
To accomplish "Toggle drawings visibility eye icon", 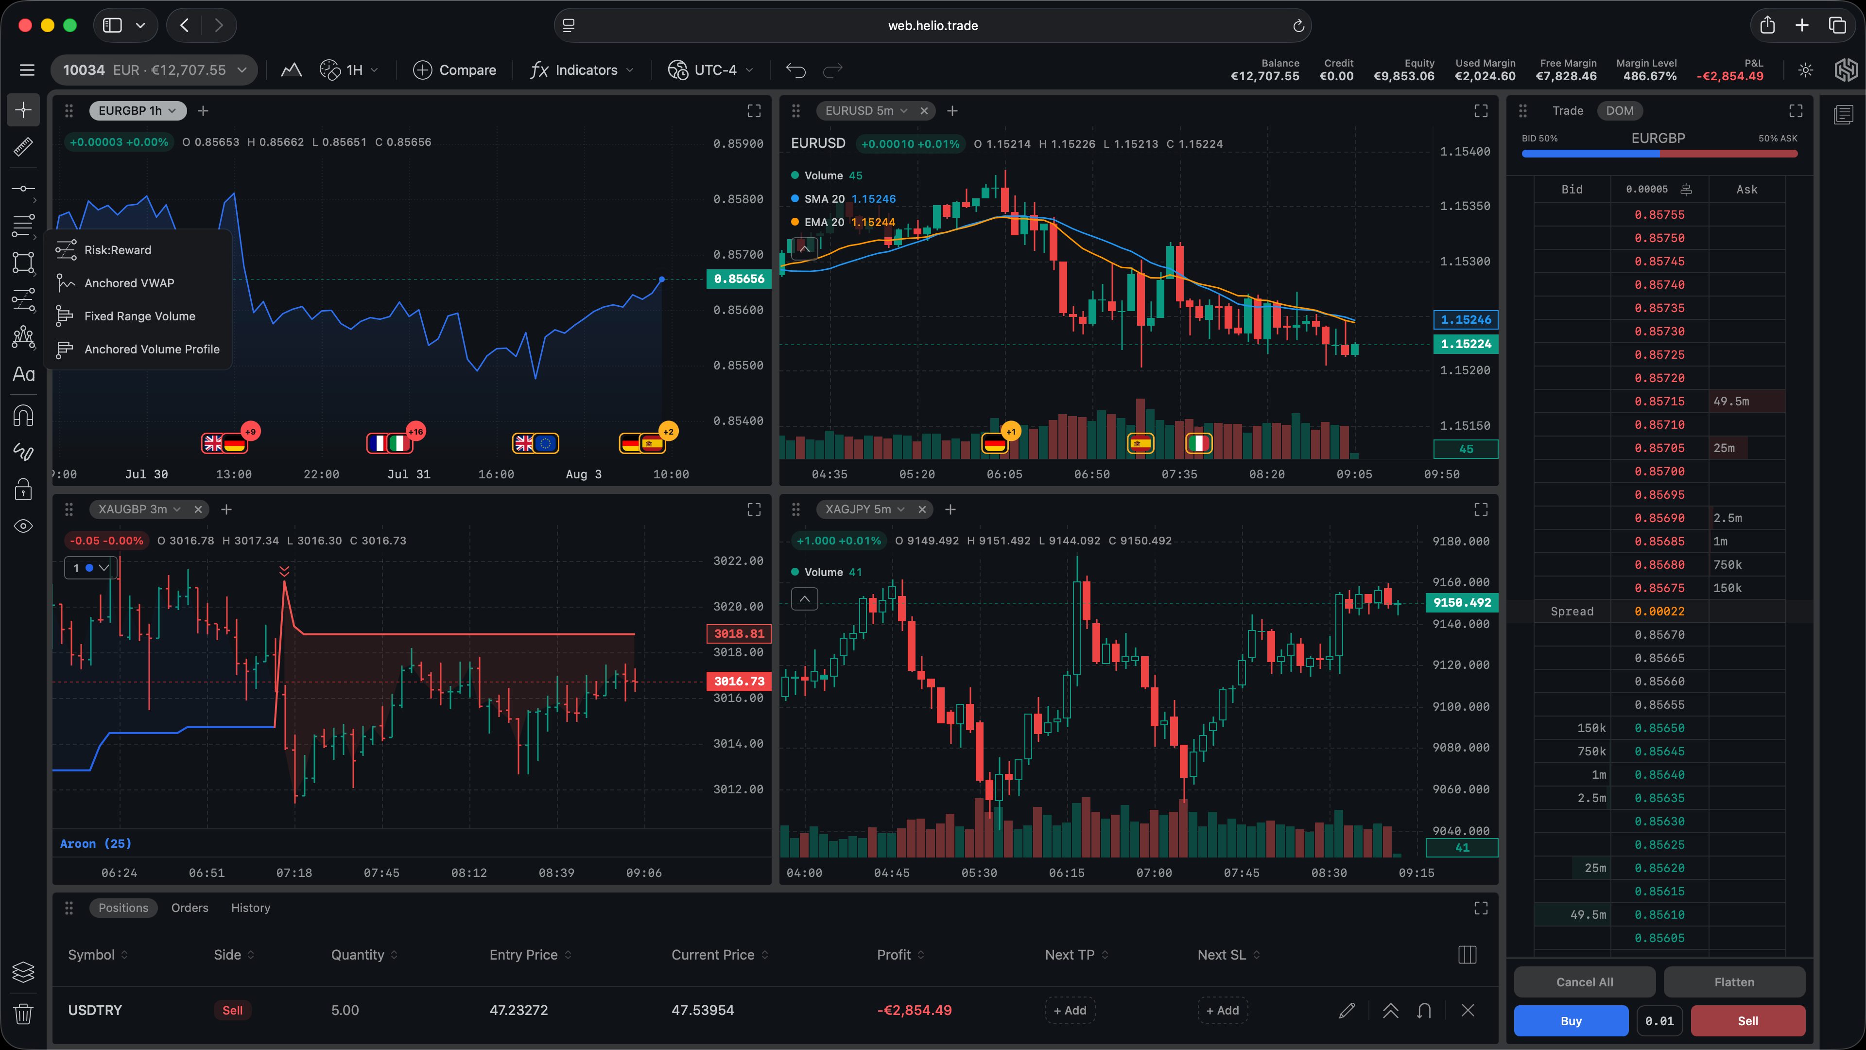I will point(23,526).
